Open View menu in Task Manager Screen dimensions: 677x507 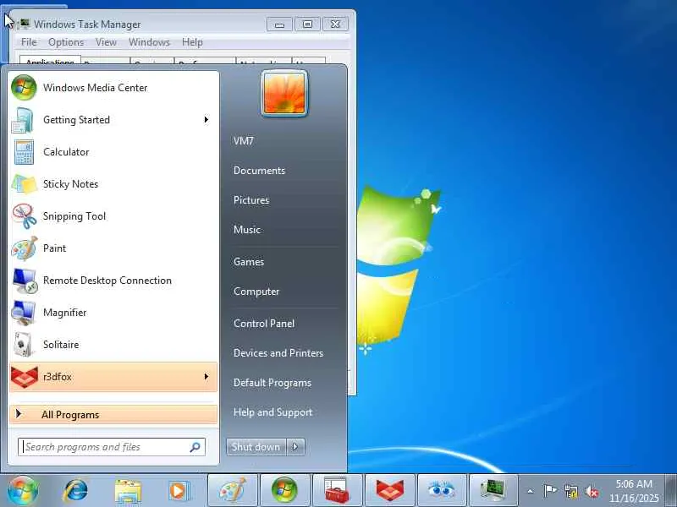pos(107,42)
